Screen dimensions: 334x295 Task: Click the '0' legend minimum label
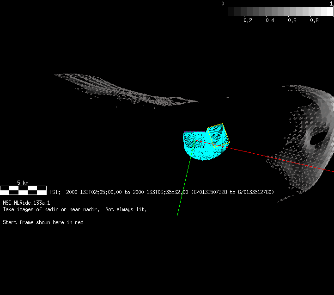pos(223,3)
